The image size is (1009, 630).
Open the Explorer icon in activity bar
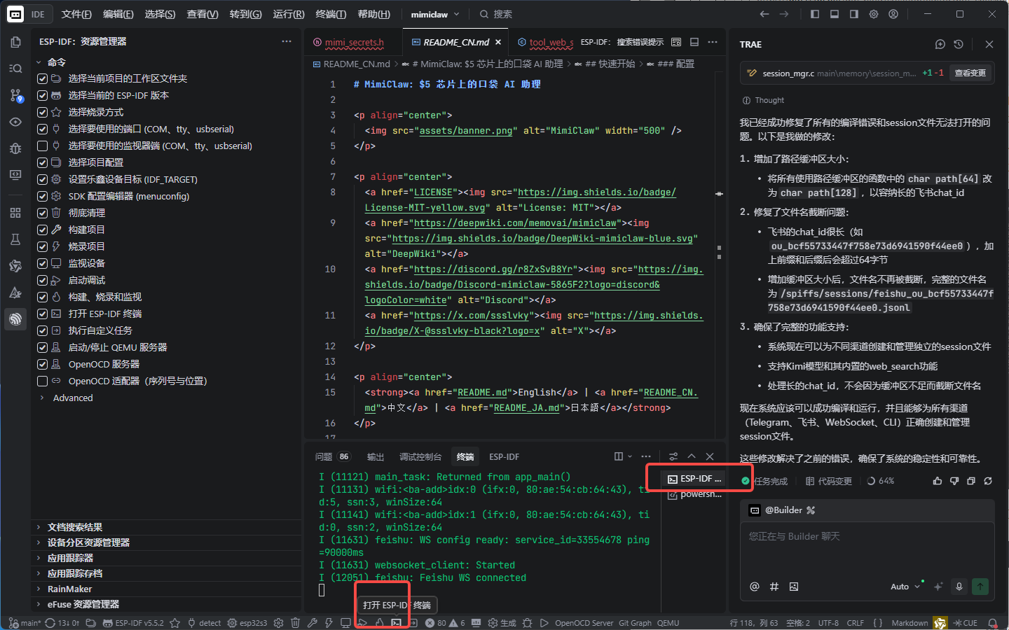[x=15, y=42]
